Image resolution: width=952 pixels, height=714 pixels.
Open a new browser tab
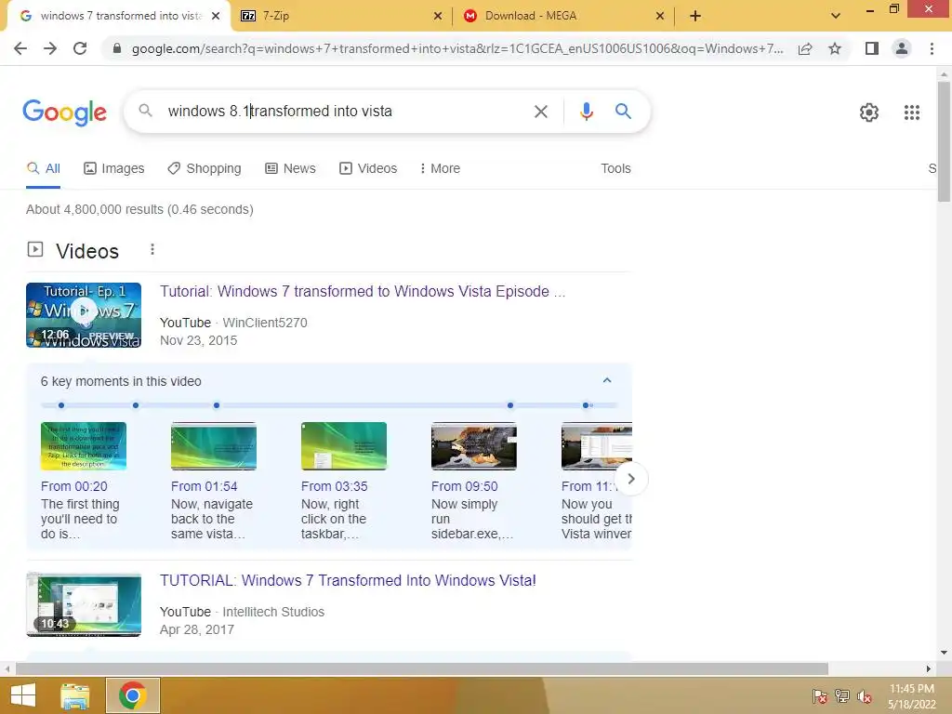click(695, 16)
